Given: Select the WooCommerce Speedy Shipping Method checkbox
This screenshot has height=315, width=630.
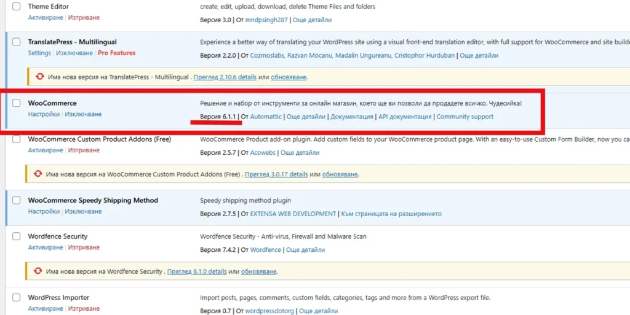Looking at the screenshot, I should (16, 200).
